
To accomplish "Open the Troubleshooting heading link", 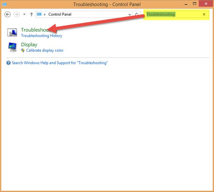I will click(39, 30).
